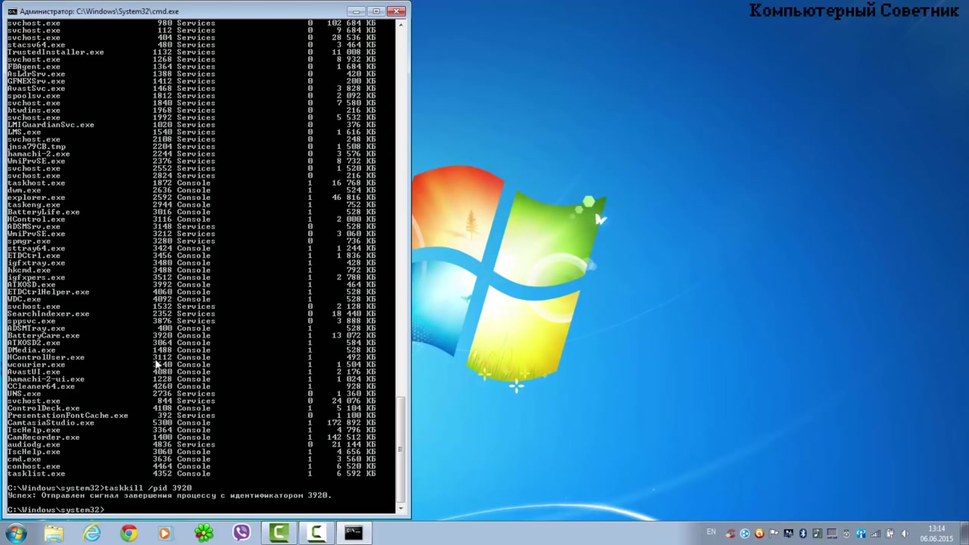The height and width of the screenshot is (545, 969).
Task: Click the cmd.exe taskbar button
Action: coord(354,533)
